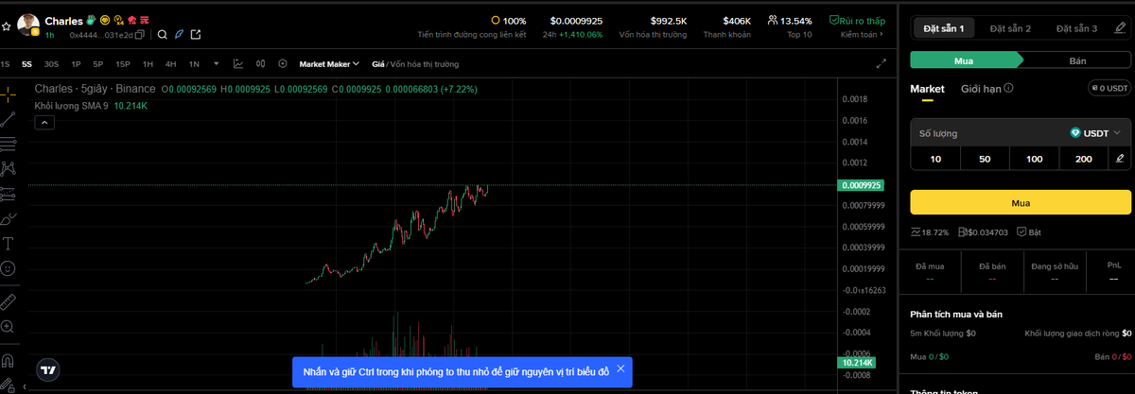1135x394 pixels.
Task: Click the Rủi ro thấp risk label
Action: [857, 20]
